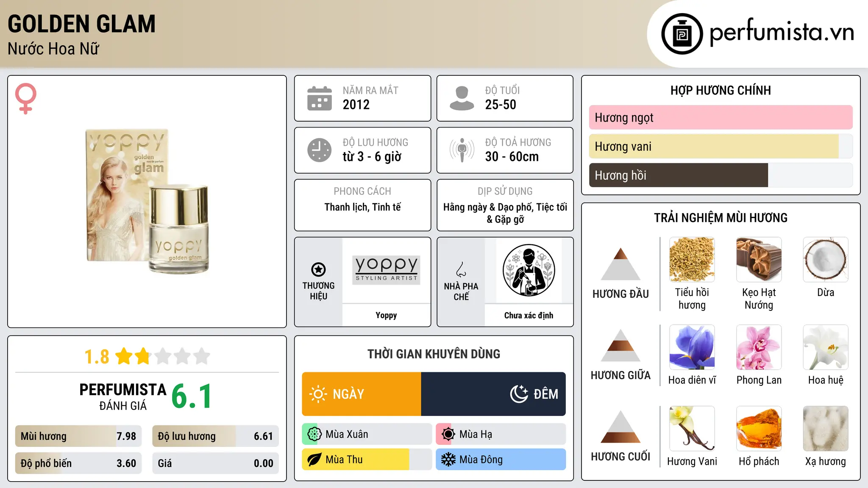Click the dark Đêm nighttime segment
868x488 pixels.
click(x=493, y=394)
